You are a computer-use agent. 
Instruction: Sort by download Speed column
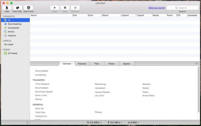(x=124, y=15)
